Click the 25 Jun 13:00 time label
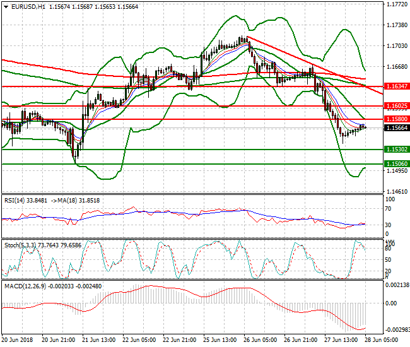The image size is (410, 347). 220,340
